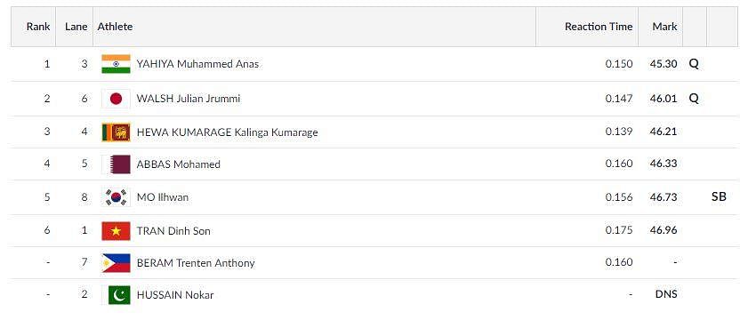This screenshot has height=328, width=748.
Task: Click the SB label for MO Ilhwan
Action: pos(719,197)
